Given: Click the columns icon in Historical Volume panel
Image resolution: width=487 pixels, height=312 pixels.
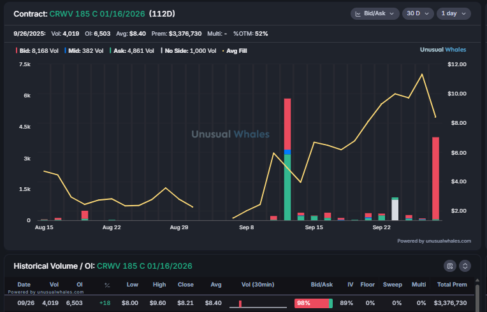Looking at the screenshot, I should tap(450, 266).
